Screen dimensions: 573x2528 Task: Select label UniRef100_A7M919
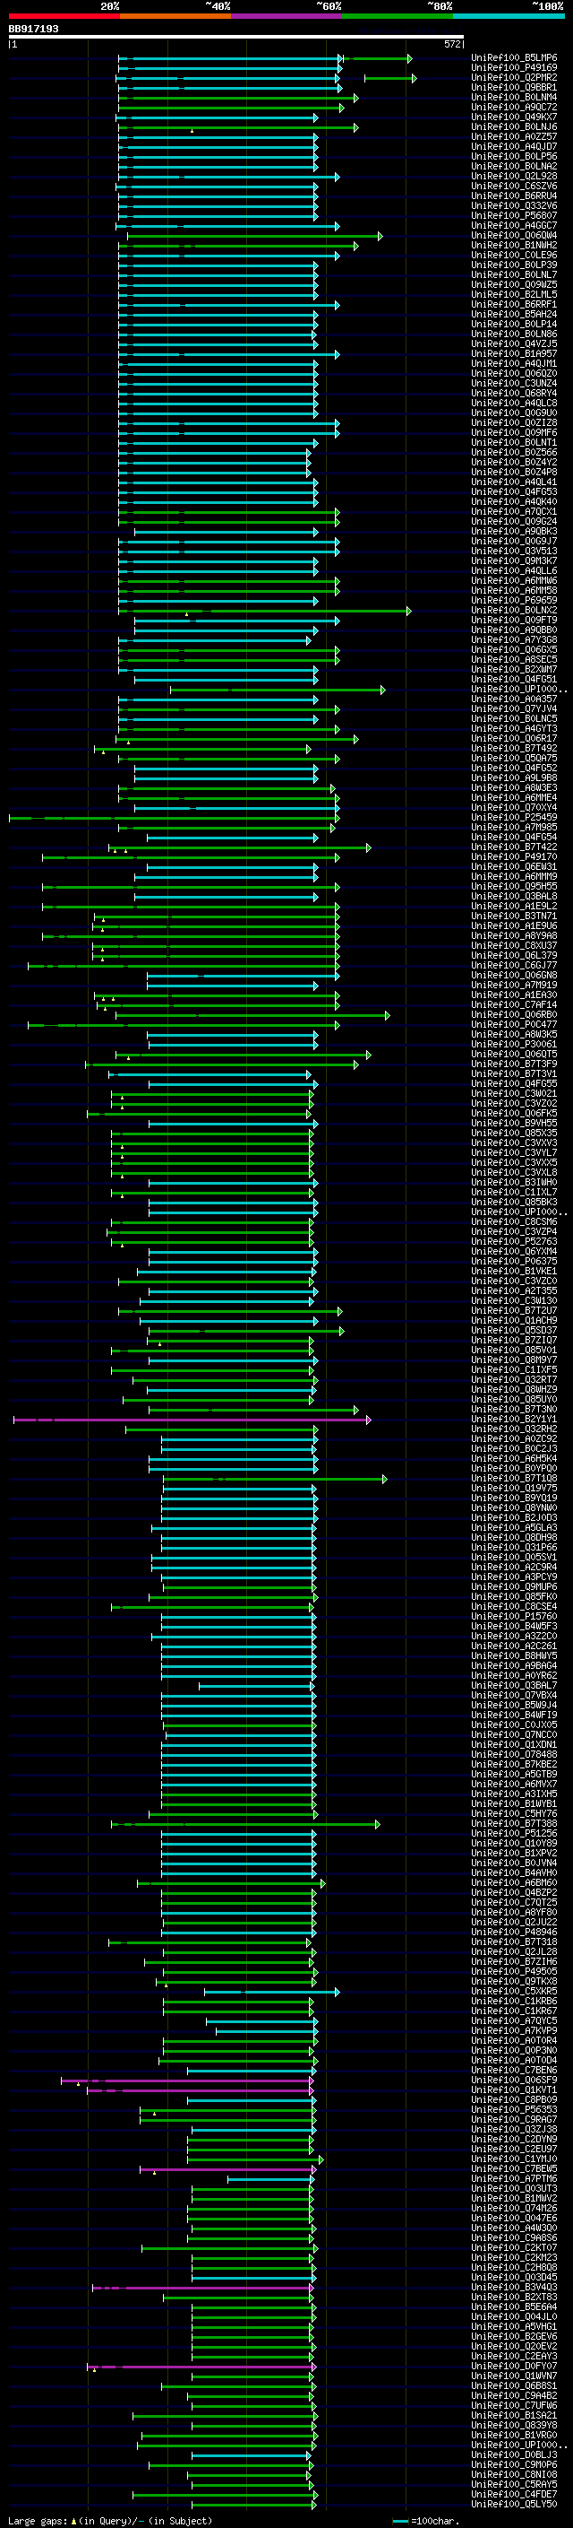514,986
